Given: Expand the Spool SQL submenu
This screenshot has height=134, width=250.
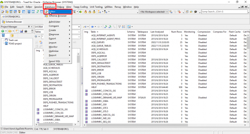Looking at the screenshot, I should pyautogui.click(x=58, y=61).
